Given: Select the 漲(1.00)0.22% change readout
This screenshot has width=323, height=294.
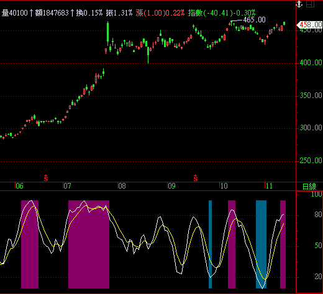Looking at the screenshot, I should pos(160,13).
